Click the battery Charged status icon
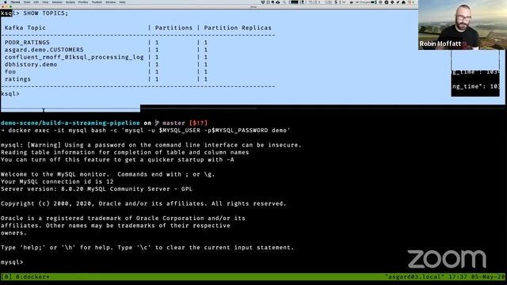Screen dimensions: 507x285 [x=365, y=2]
